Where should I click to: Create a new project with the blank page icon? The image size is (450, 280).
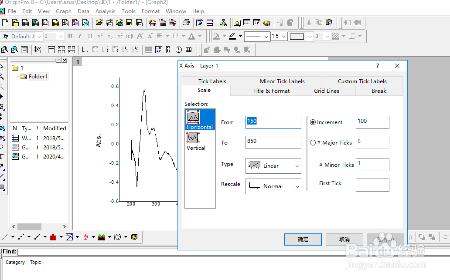point(5,23)
